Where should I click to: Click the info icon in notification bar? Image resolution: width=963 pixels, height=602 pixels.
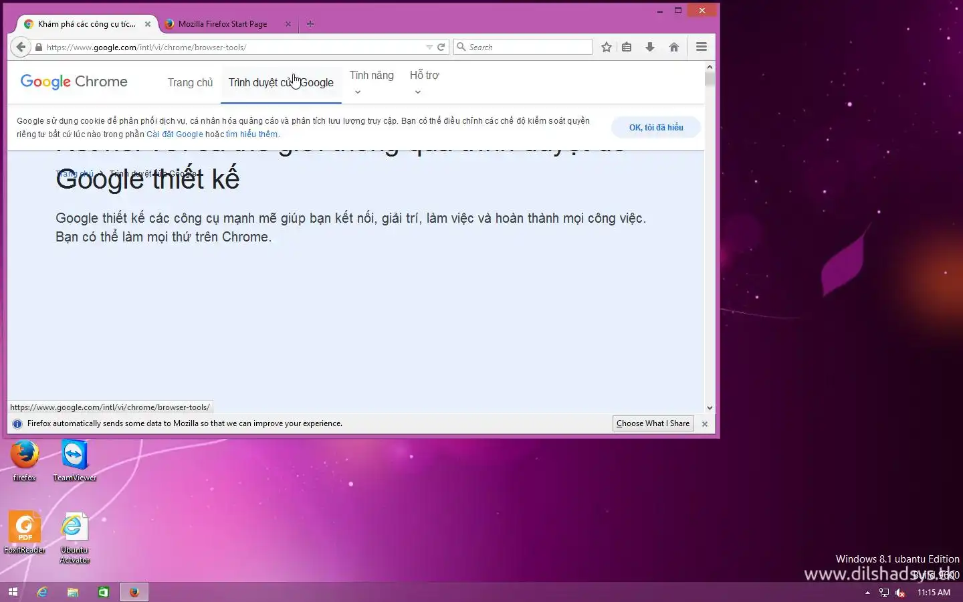click(x=17, y=423)
